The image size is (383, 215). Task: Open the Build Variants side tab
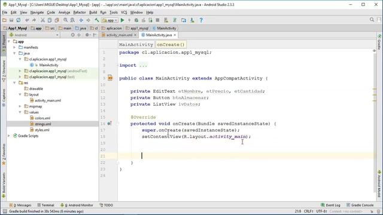point(4,185)
